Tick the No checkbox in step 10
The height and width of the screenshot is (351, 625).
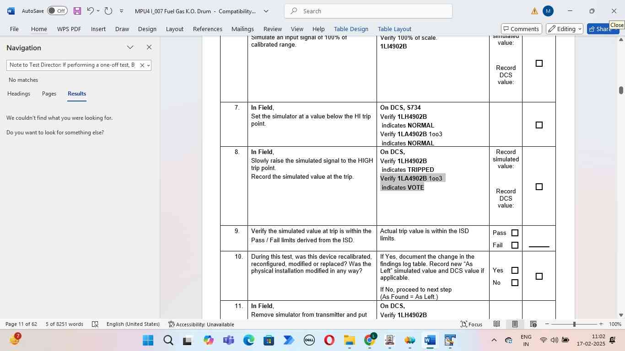[x=515, y=283]
